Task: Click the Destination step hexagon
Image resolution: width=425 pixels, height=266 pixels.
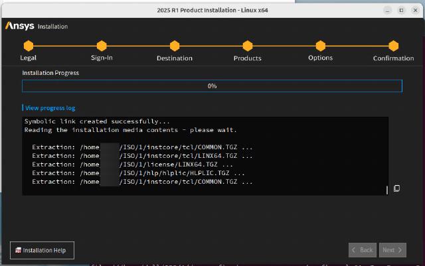Action: tap(175, 46)
